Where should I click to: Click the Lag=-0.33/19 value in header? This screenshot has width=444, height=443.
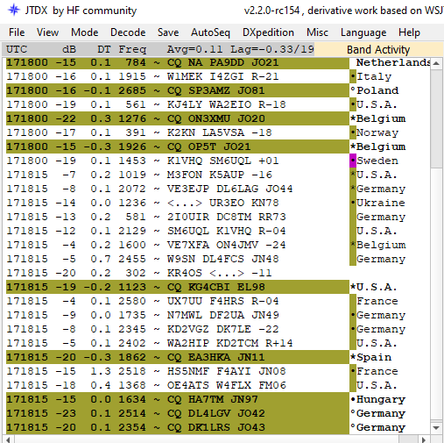[x=272, y=49]
